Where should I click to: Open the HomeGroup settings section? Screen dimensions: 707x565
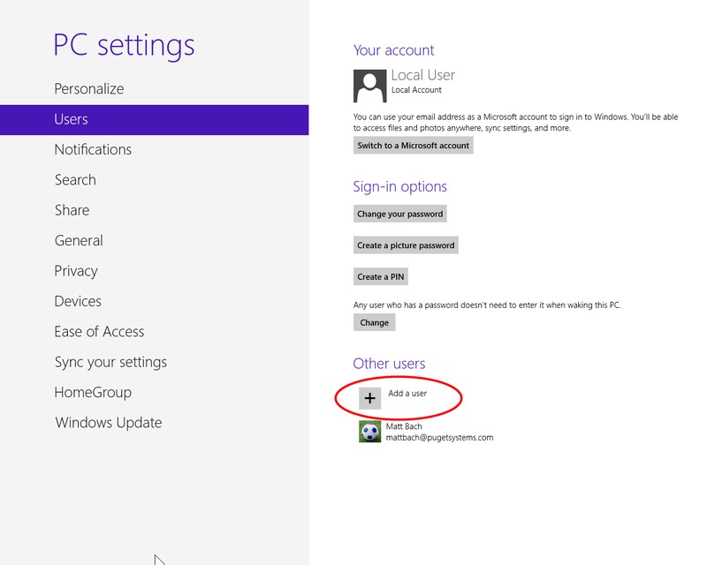93,392
